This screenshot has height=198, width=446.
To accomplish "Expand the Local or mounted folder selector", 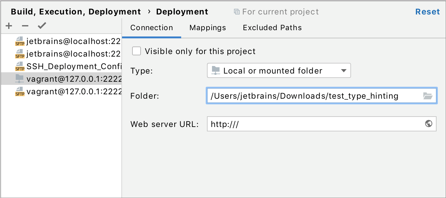I will click(x=344, y=70).
